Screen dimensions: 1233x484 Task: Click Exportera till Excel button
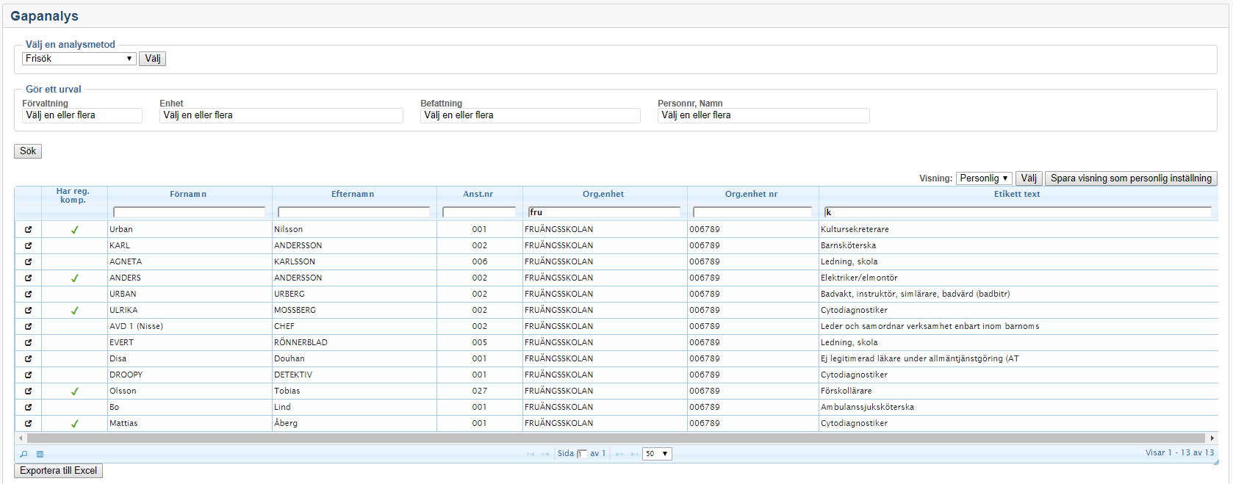pyautogui.click(x=58, y=471)
